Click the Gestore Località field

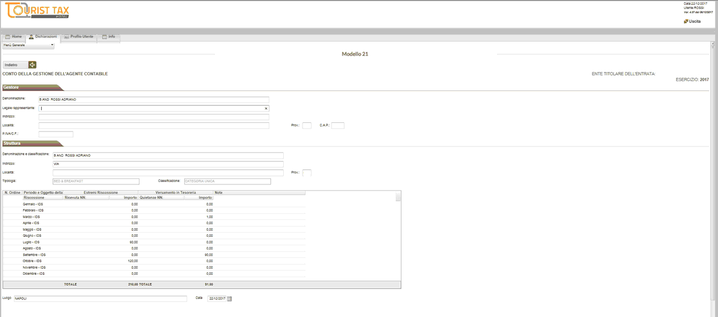coord(154,125)
